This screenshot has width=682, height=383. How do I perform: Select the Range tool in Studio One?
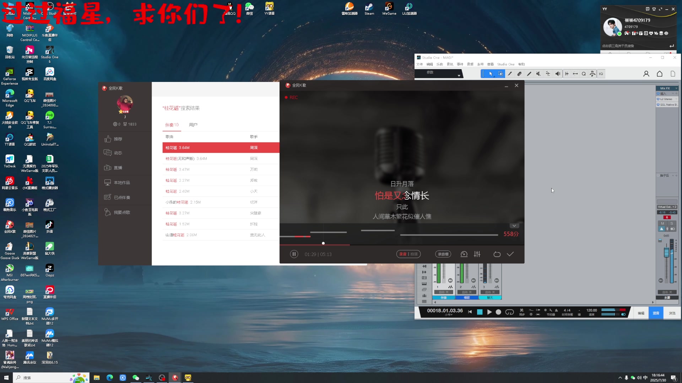pyautogui.click(x=500, y=74)
